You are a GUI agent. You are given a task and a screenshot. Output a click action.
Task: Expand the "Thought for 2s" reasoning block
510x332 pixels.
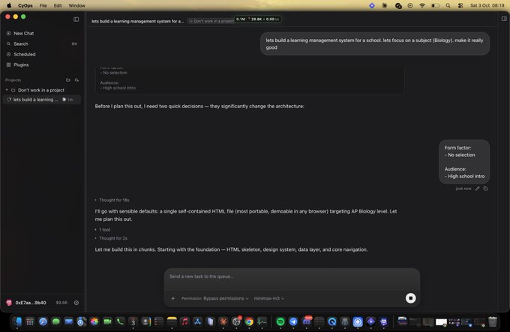111,238
